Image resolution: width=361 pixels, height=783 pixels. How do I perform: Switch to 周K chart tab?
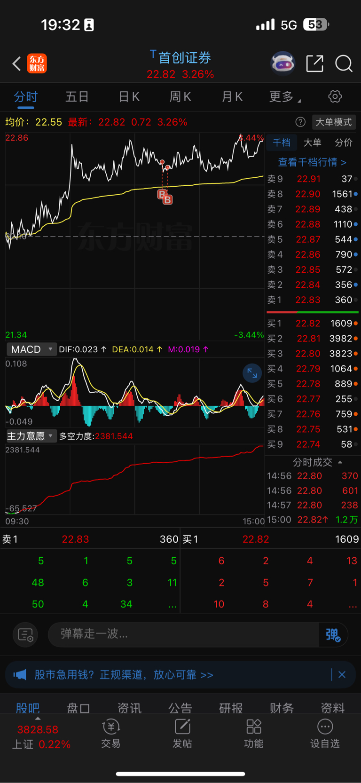pos(180,97)
